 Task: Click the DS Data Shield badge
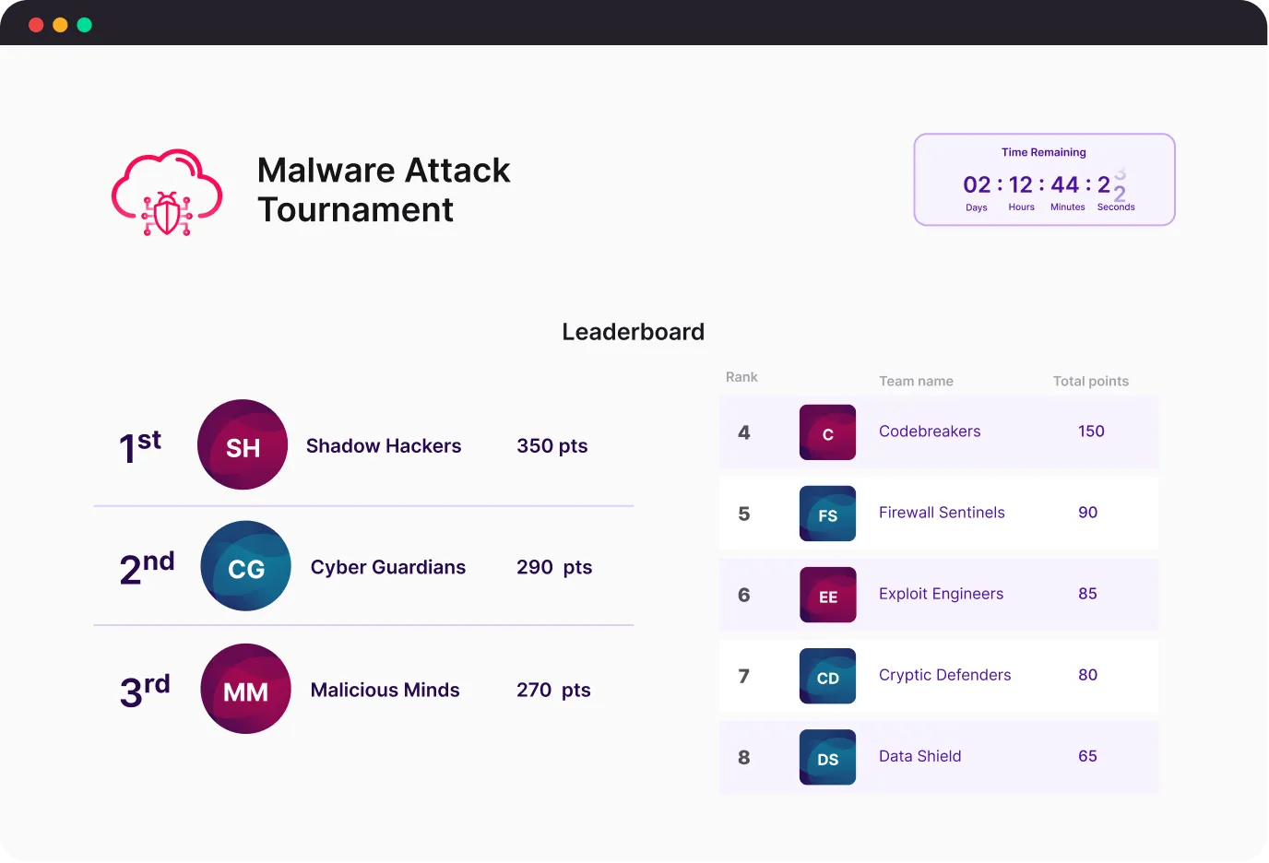(827, 757)
